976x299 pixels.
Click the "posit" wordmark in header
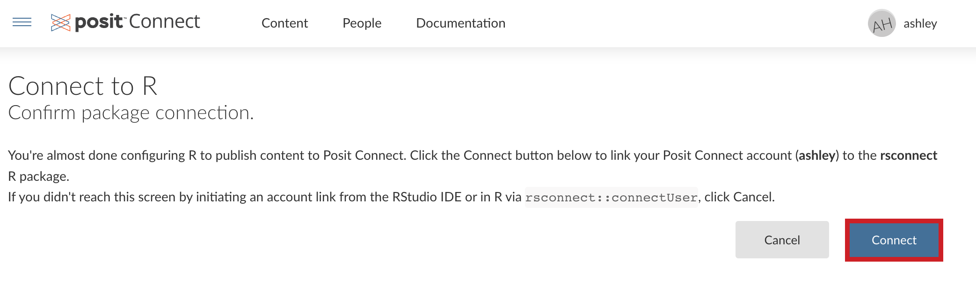(99, 22)
